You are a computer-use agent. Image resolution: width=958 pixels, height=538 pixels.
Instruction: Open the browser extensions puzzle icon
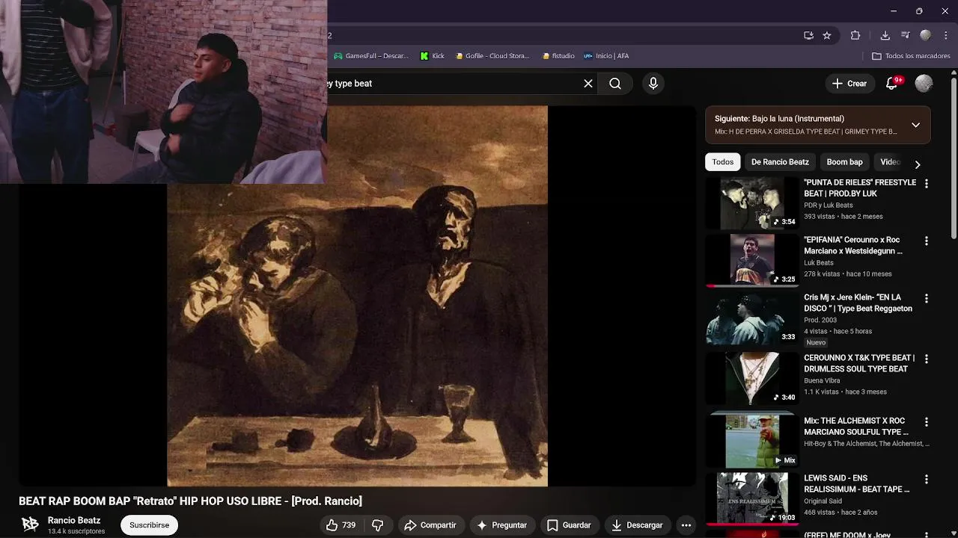855,35
